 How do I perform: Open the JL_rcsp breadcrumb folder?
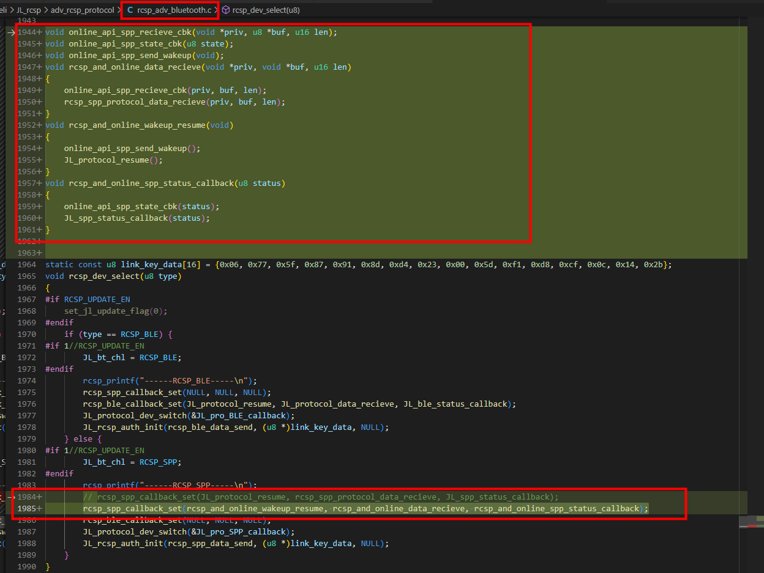(x=29, y=10)
